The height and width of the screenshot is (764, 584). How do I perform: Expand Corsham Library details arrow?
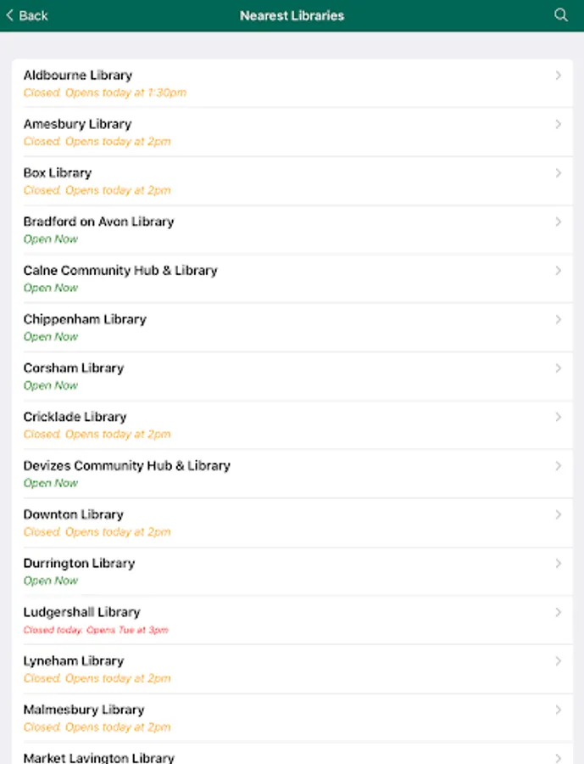(559, 368)
